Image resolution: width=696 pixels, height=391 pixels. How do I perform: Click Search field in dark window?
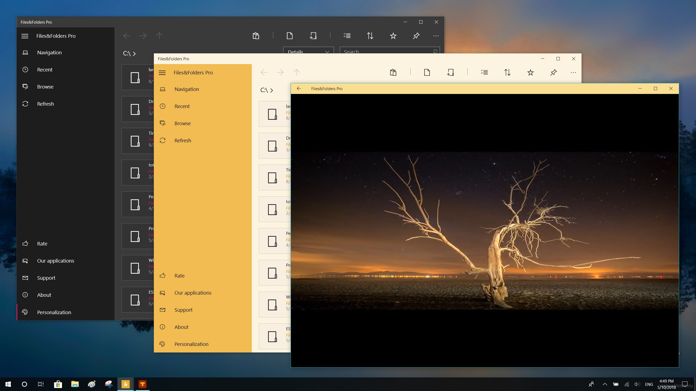390,51
